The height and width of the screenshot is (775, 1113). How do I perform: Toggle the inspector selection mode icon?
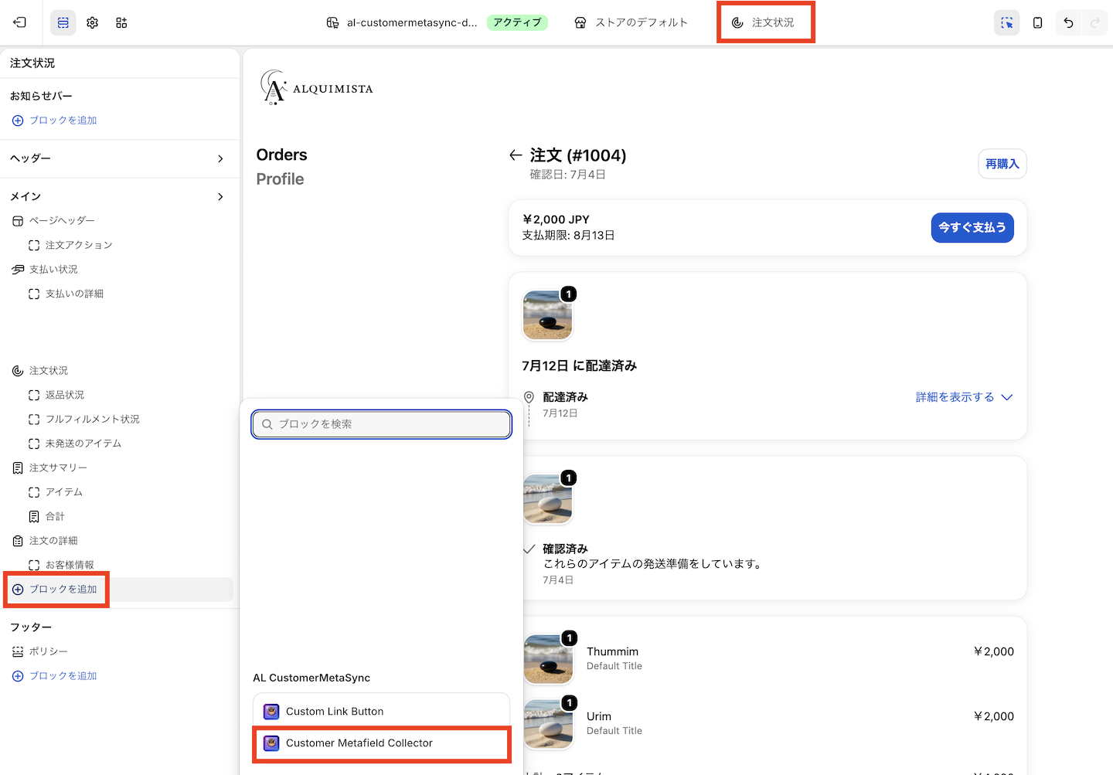pos(1006,22)
